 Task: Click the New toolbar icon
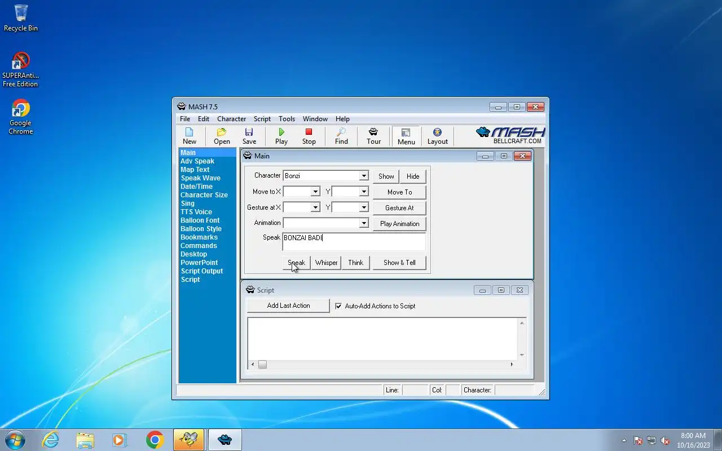tap(190, 136)
